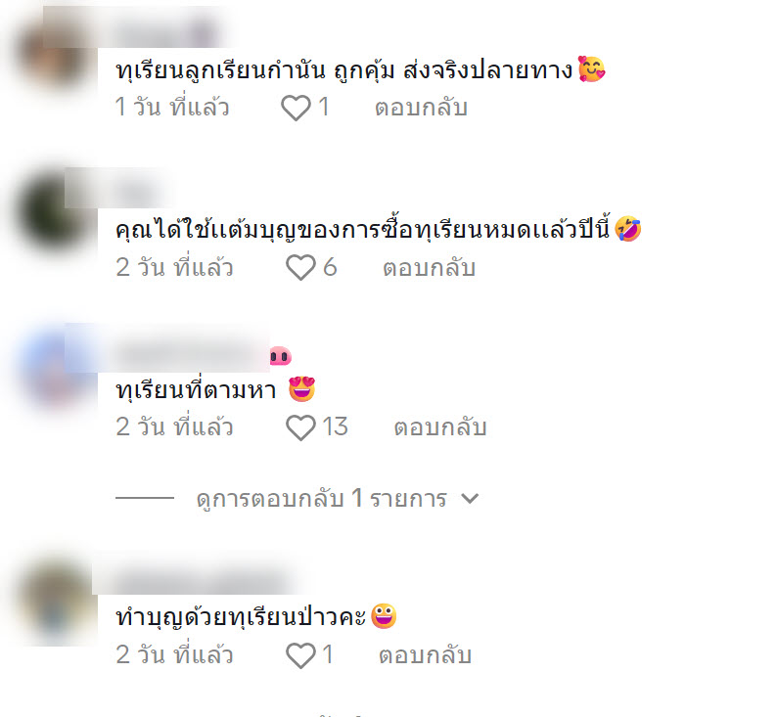Click ตอบกลับ under ทำบุญด้วยทุเรียน comment
Viewport: 777px width, 717px height.
pos(425,655)
